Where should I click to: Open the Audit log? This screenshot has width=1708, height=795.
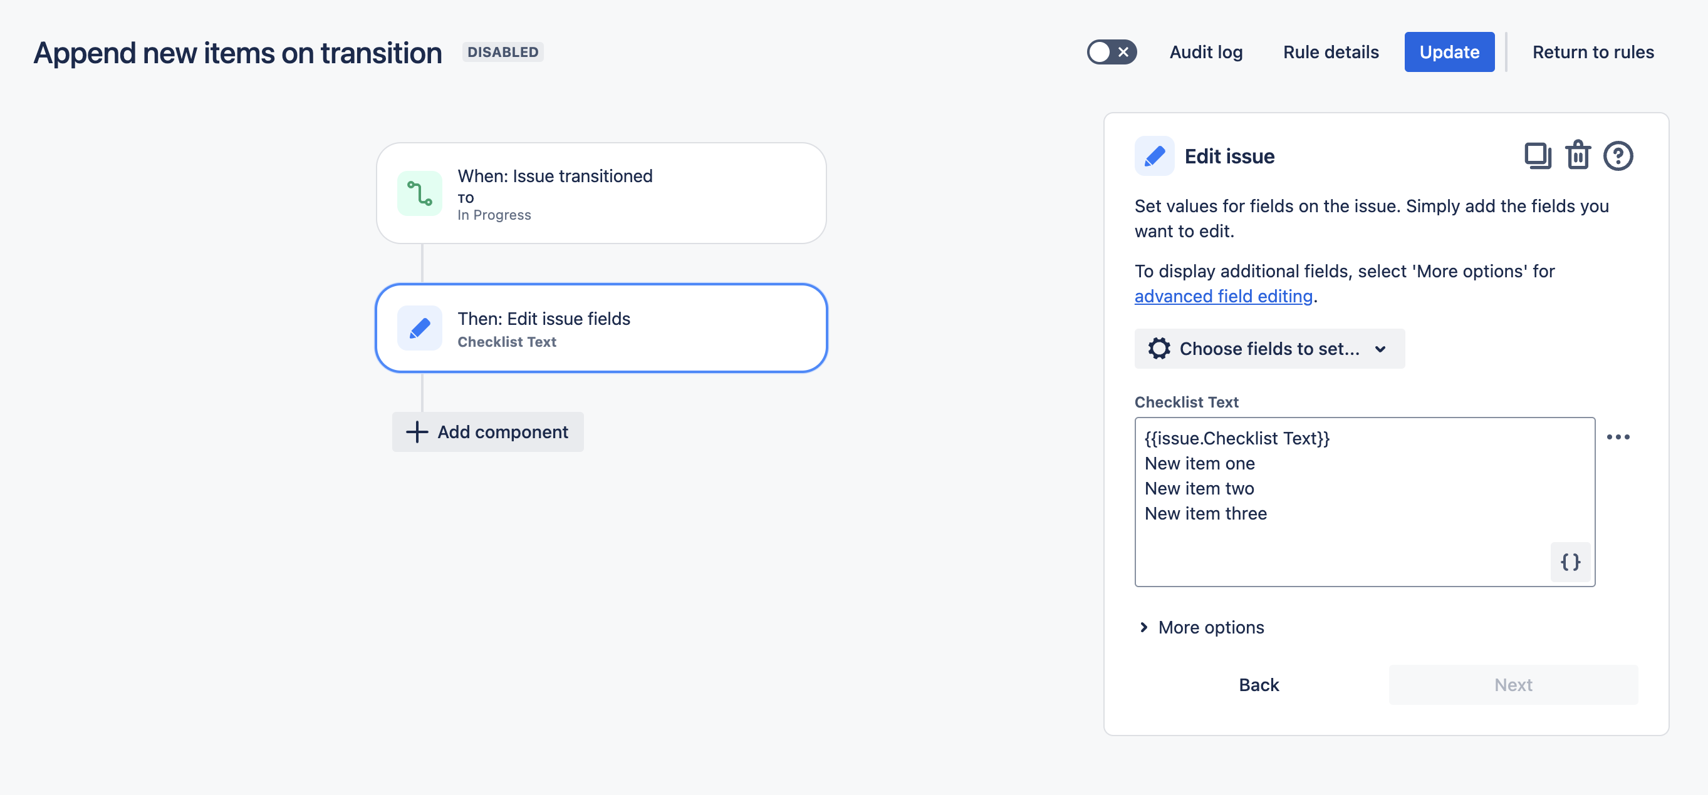(1205, 52)
